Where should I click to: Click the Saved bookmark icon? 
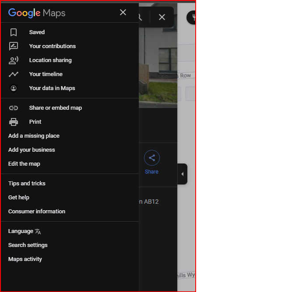(x=14, y=32)
